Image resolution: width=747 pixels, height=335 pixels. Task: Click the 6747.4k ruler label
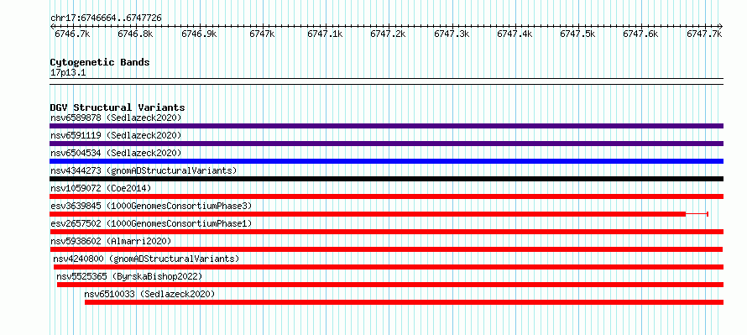[515, 34]
